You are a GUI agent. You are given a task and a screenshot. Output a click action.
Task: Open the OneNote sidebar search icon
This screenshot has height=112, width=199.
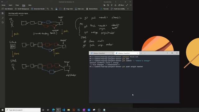pos(3,18)
